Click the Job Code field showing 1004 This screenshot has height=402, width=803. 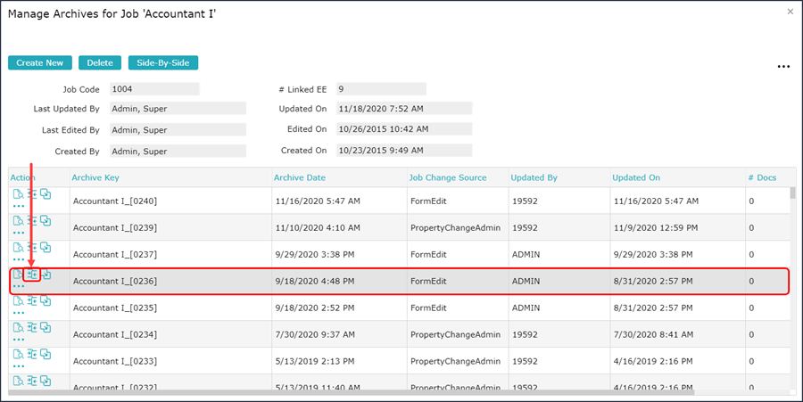click(153, 89)
